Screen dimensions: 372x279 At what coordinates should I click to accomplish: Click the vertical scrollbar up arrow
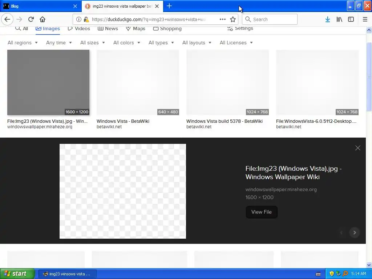coord(369,30)
